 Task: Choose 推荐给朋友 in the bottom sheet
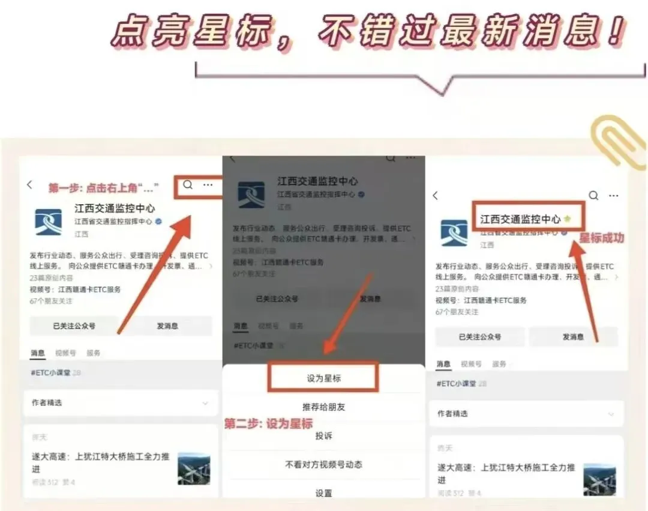323,407
